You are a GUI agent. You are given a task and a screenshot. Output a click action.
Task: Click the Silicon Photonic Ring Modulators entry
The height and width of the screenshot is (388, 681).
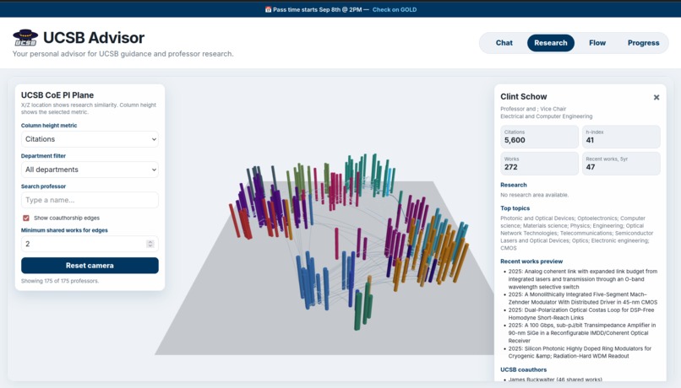[580, 352]
